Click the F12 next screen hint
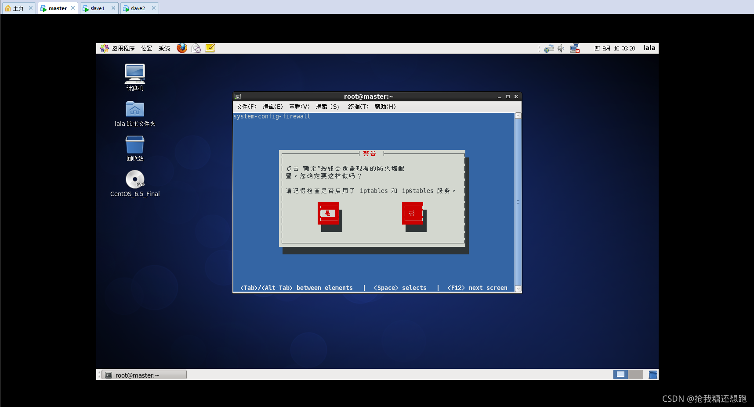This screenshot has width=754, height=407. (x=477, y=288)
